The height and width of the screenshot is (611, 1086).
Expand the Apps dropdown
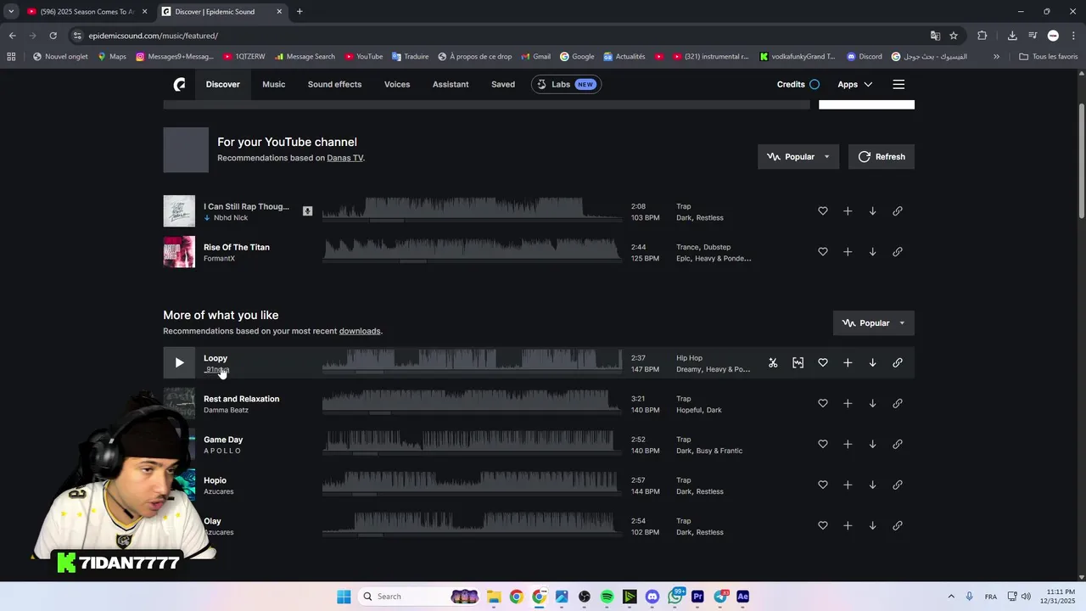[855, 84]
